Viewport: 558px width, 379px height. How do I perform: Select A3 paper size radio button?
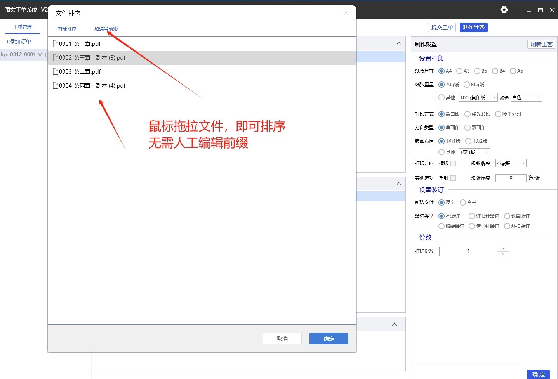(x=459, y=71)
